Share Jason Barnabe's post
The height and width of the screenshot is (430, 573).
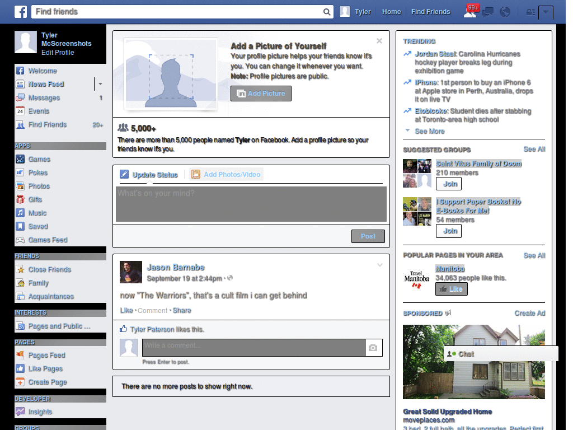182,310
